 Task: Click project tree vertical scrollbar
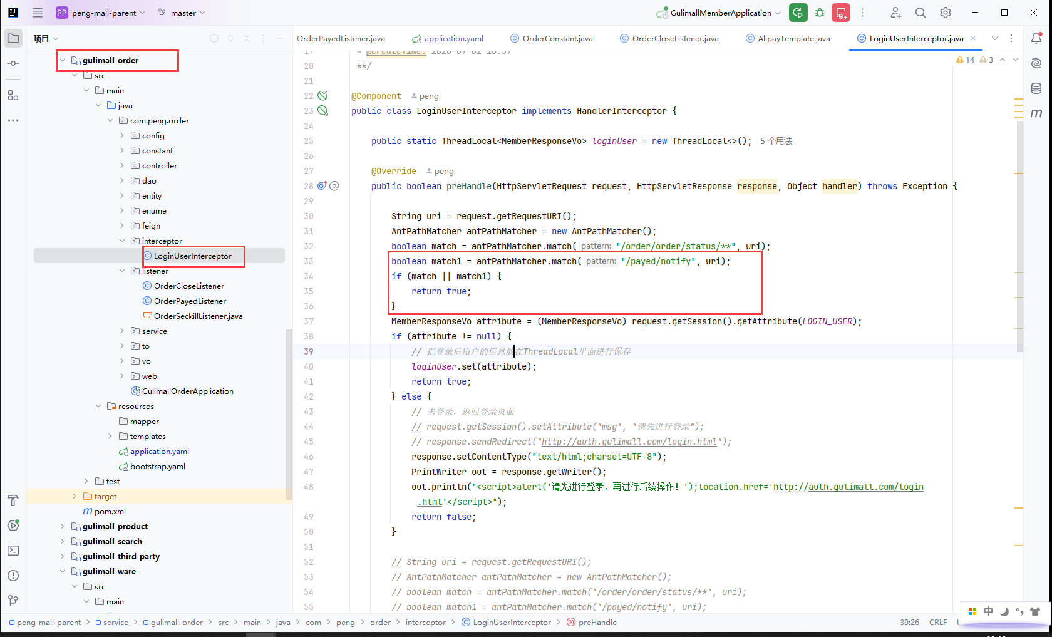(289, 415)
